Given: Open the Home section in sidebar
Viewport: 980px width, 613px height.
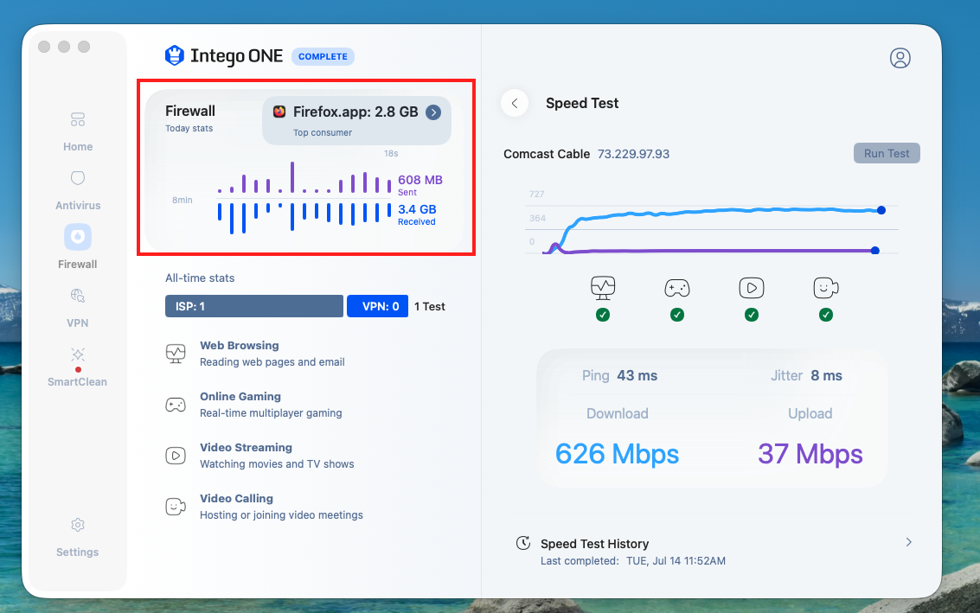Looking at the screenshot, I should pyautogui.click(x=78, y=131).
